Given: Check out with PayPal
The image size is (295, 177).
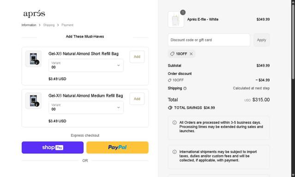Looking at the screenshot, I should pos(117,147).
